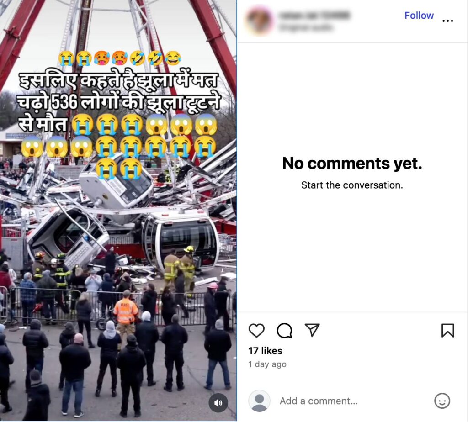Share the post using the paper plane icon

(312, 330)
